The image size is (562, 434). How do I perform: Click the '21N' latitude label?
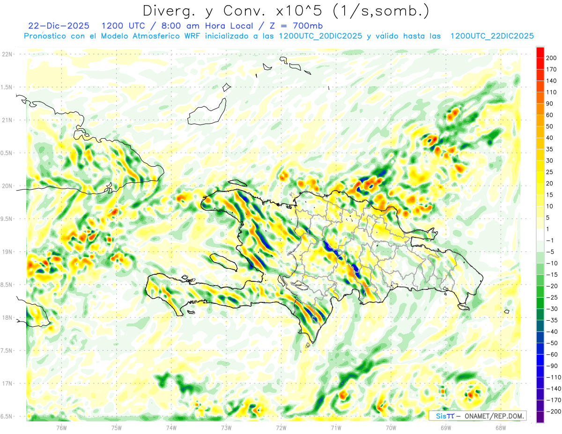7,120
